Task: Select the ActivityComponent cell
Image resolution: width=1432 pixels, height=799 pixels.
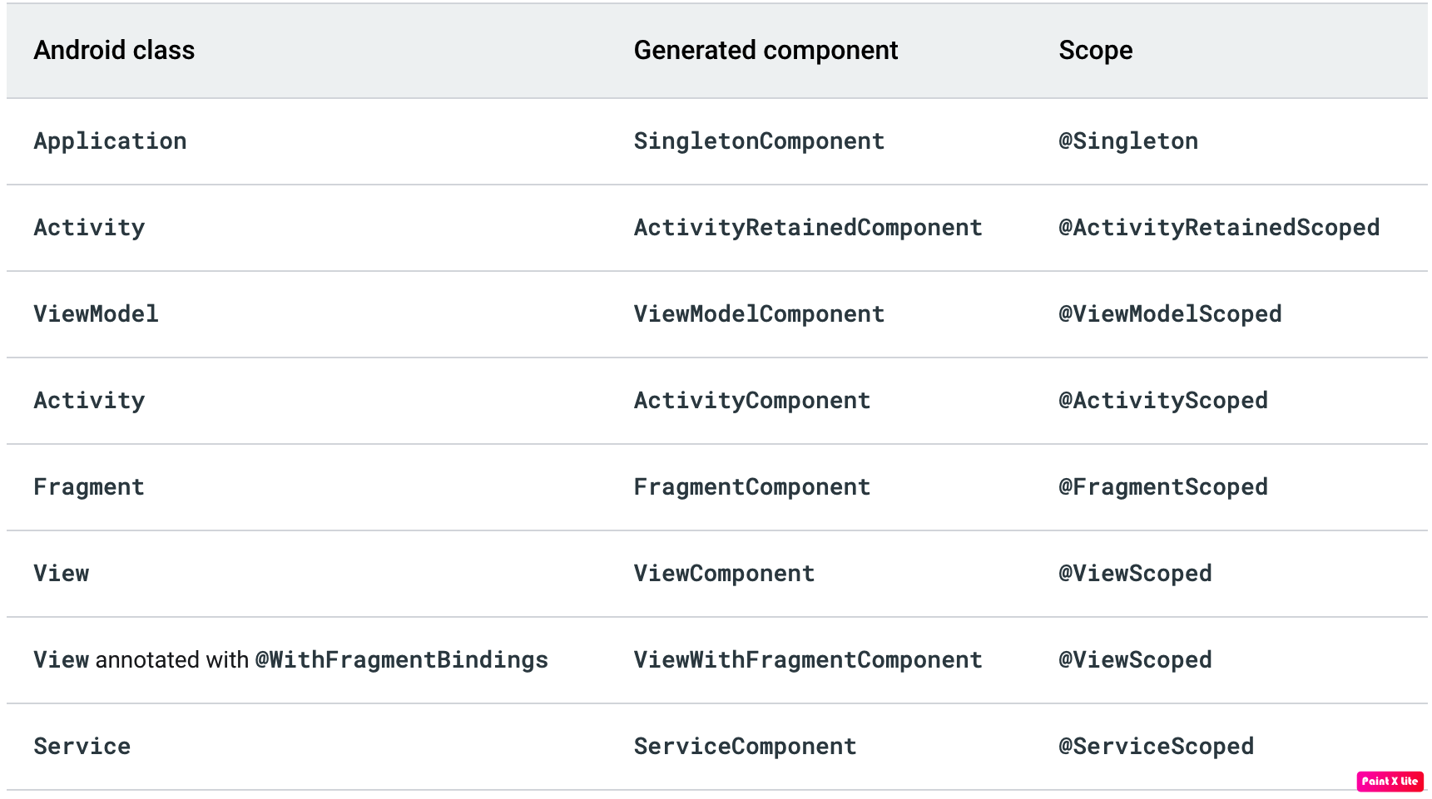Action: pos(752,401)
